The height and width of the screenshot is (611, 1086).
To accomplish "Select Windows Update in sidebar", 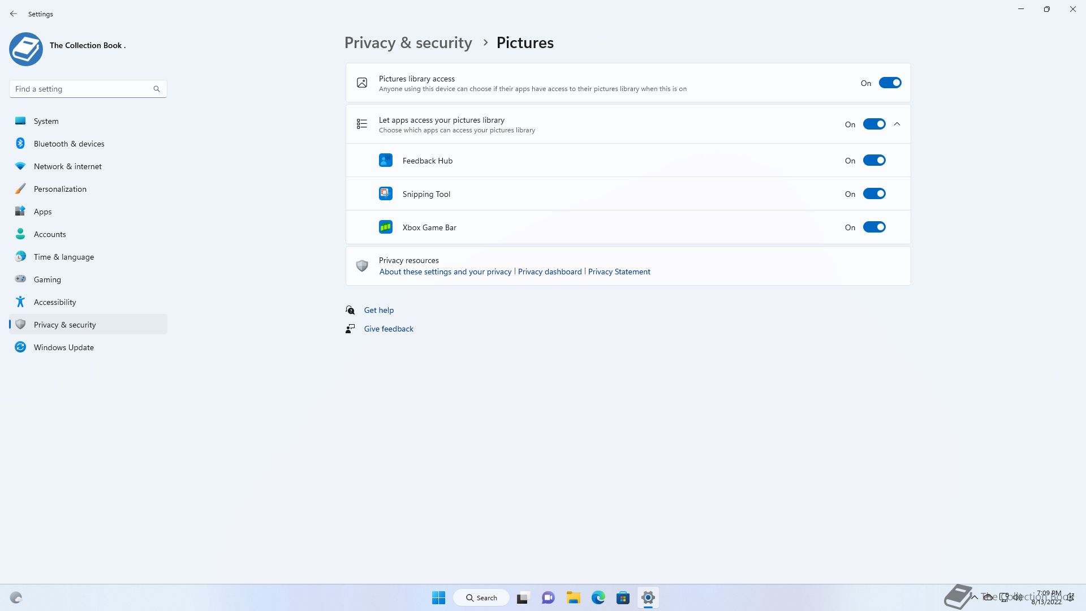I will click(x=88, y=347).
